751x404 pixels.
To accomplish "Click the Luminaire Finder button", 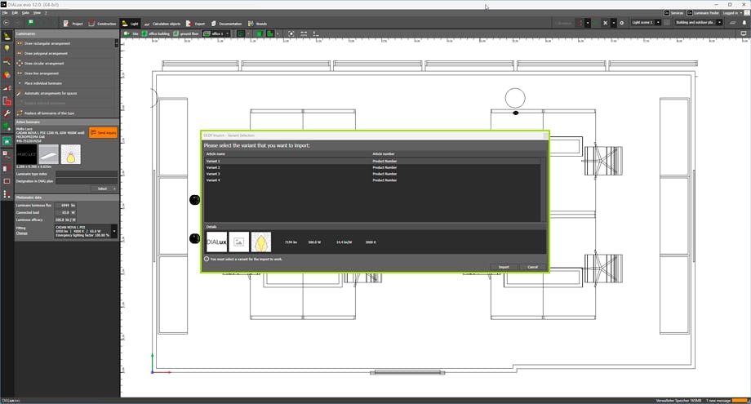I will 703,13.
